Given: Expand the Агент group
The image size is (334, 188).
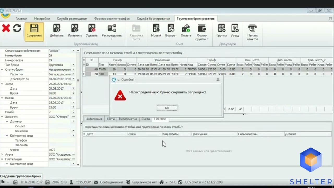Looking at the screenshot, I should (2, 154).
